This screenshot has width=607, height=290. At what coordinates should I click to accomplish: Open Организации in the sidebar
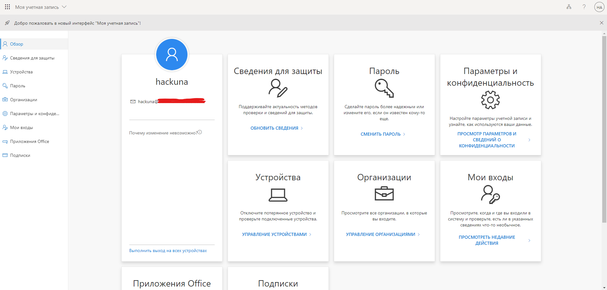coord(34,100)
